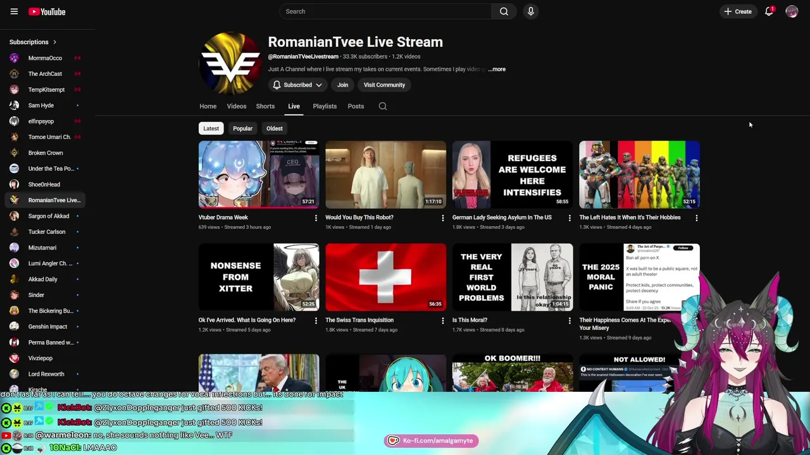Expand channel description with more
The image size is (810, 455).
(x=497, y=69)
